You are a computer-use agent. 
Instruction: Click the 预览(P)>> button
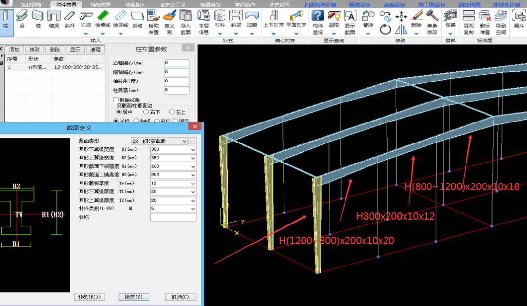[89, 297]
